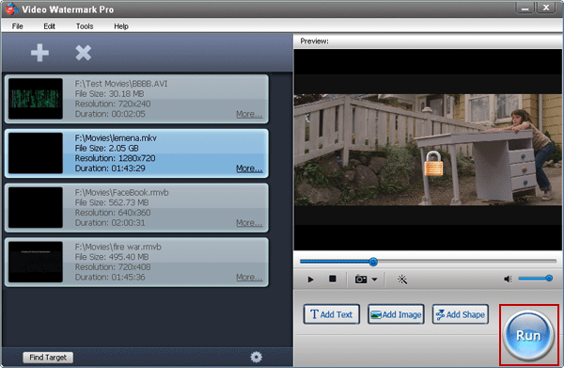Click the X icon to remove video
The height and width of the screenshot is (368, 564).
[83, 53]
